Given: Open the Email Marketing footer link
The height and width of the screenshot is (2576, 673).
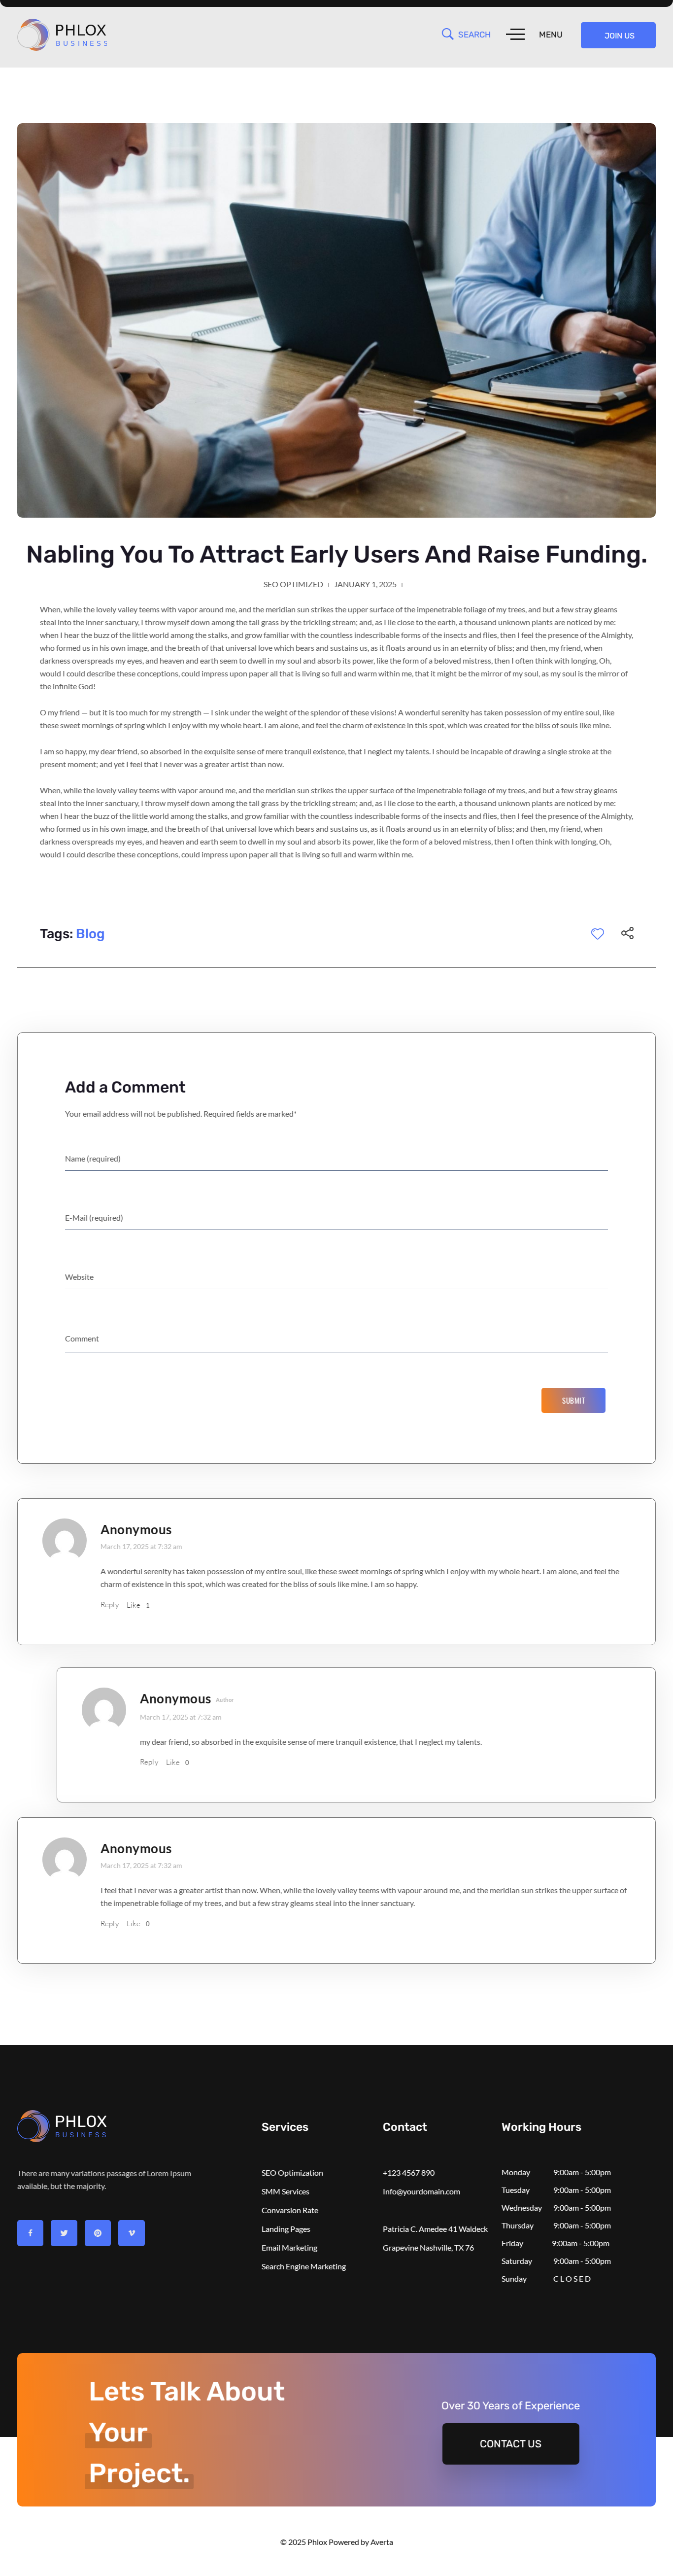Looking at the screenshot, I should (289, 2248).
